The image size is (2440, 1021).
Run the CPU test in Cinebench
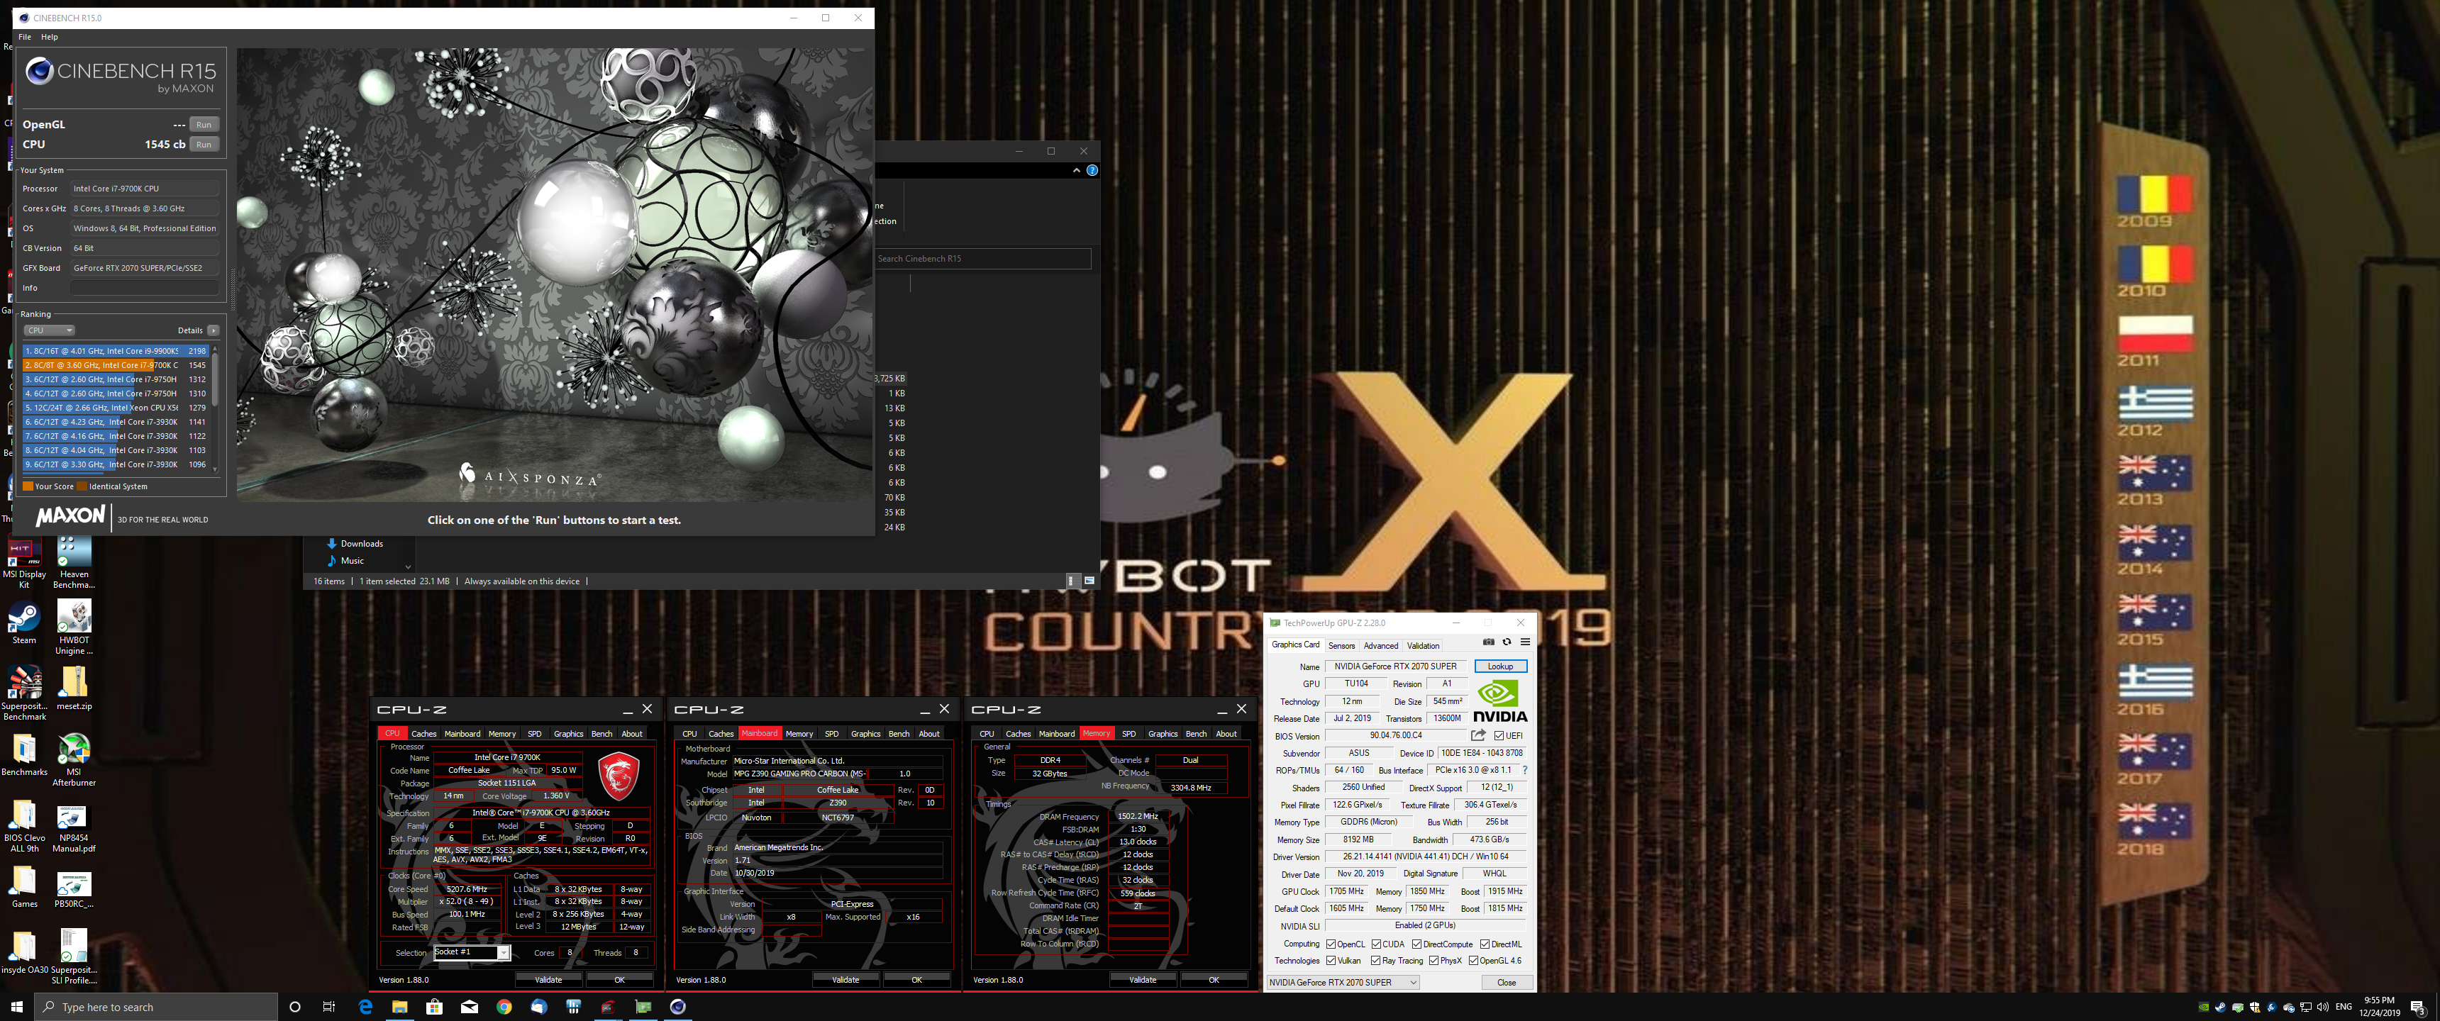pos(204,145)
